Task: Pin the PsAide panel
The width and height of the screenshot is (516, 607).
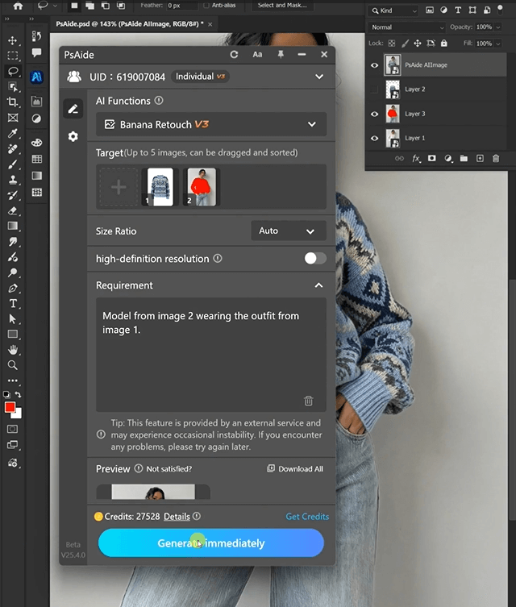Action: 281,55
